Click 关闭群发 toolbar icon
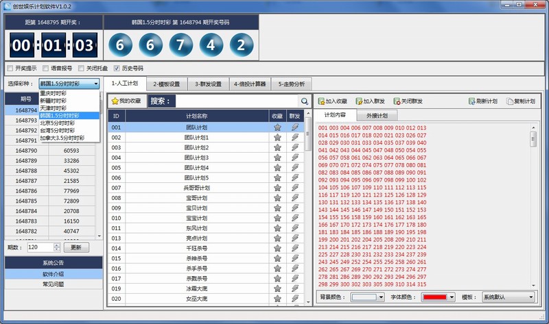 397,101
